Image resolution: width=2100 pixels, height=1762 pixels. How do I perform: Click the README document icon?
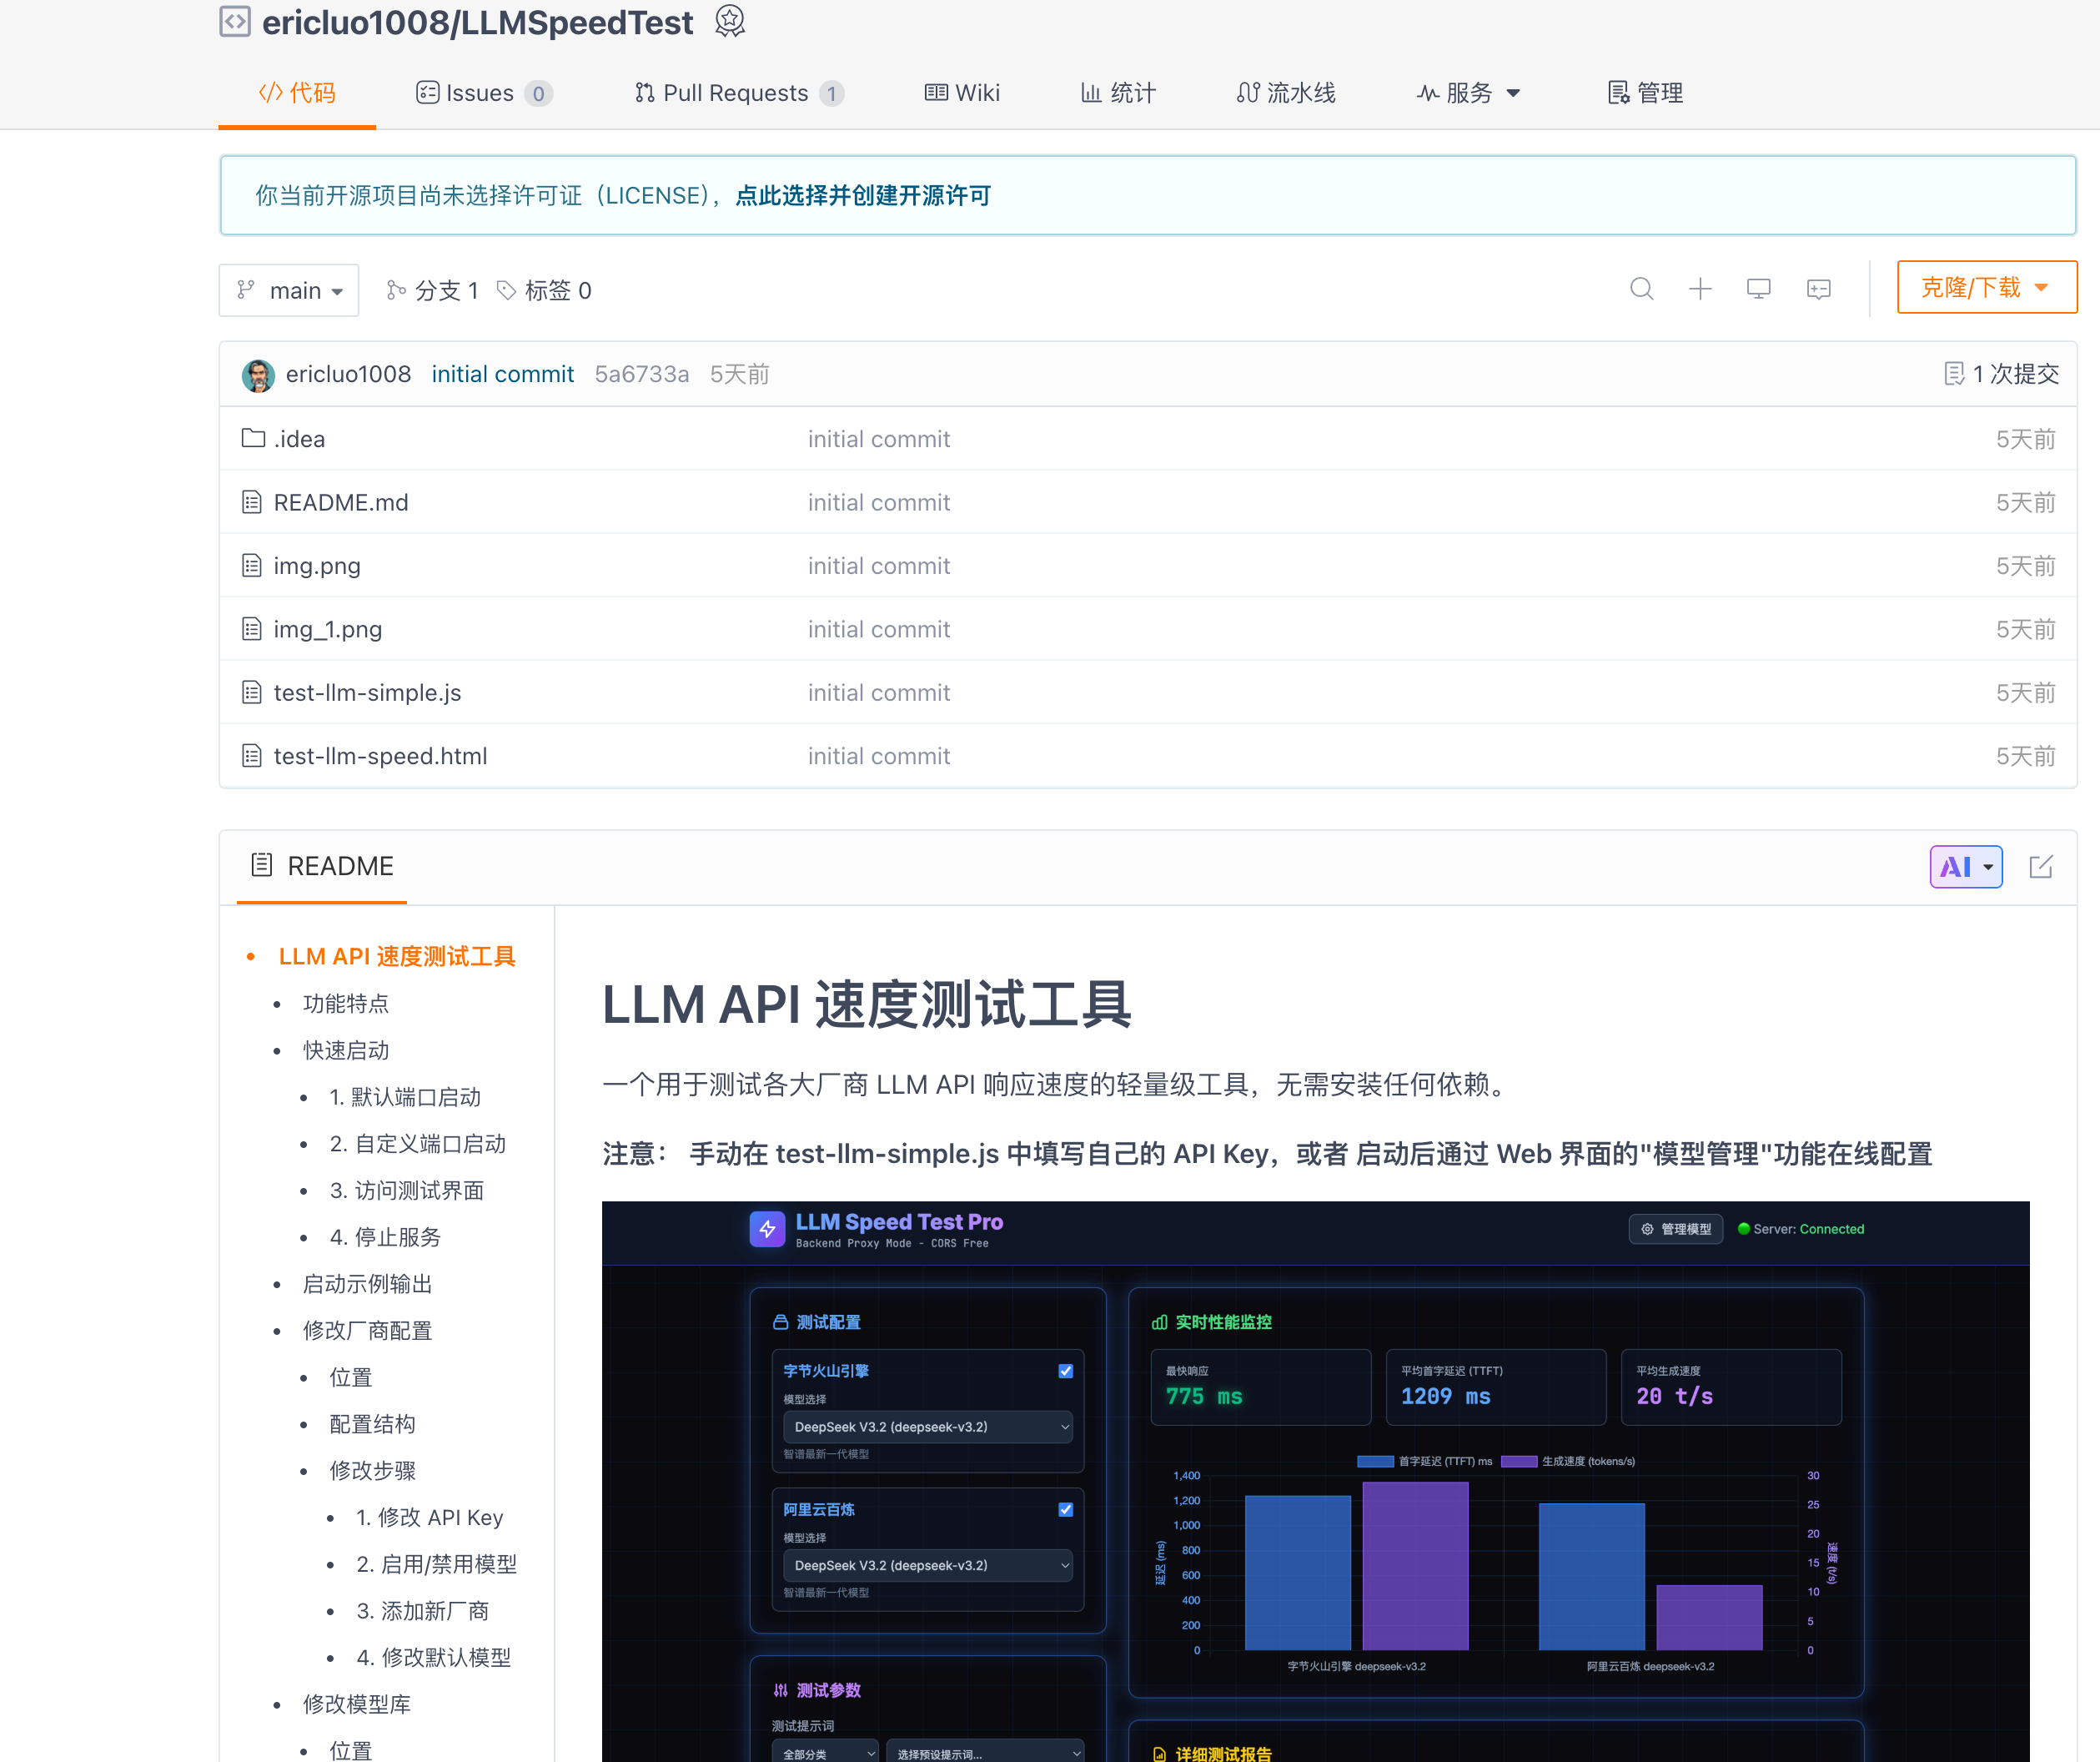pyautogui.click(x=262, y=864)
